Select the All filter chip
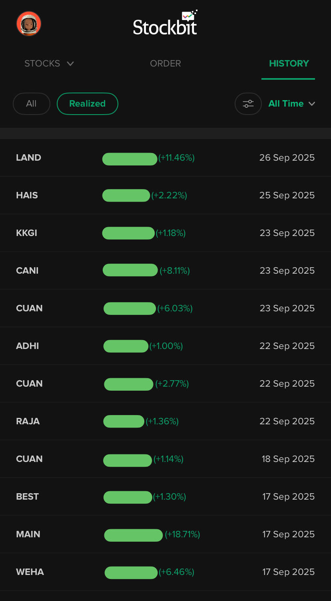This screenshot has height=601, width=331. (31, 104)
